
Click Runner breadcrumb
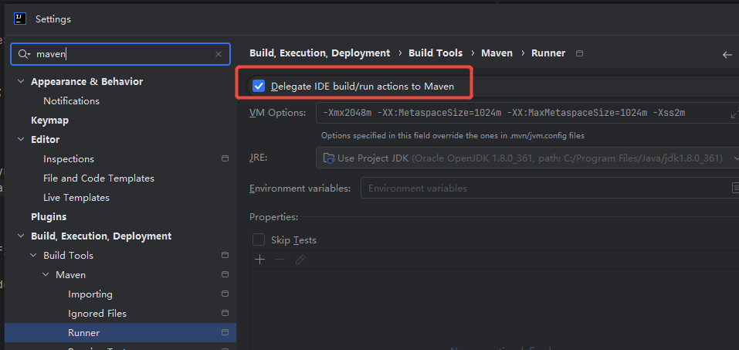click(548, 53)
